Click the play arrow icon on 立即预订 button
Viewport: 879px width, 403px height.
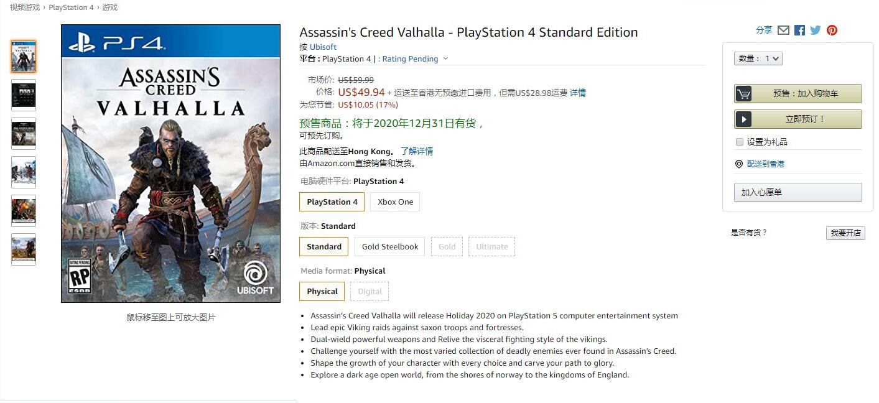click(x=743, y=119)
